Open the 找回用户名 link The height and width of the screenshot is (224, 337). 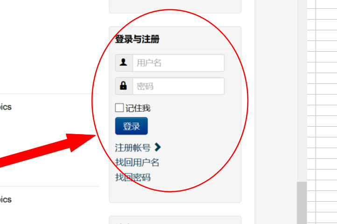(x=137, y=163)
